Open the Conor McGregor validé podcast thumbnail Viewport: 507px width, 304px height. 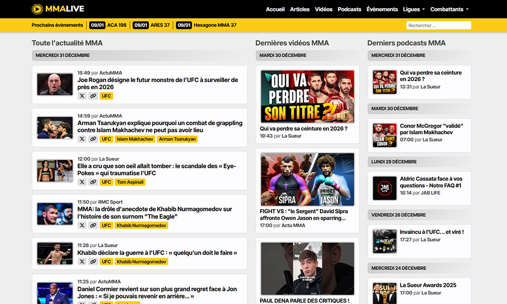(384, 135)
